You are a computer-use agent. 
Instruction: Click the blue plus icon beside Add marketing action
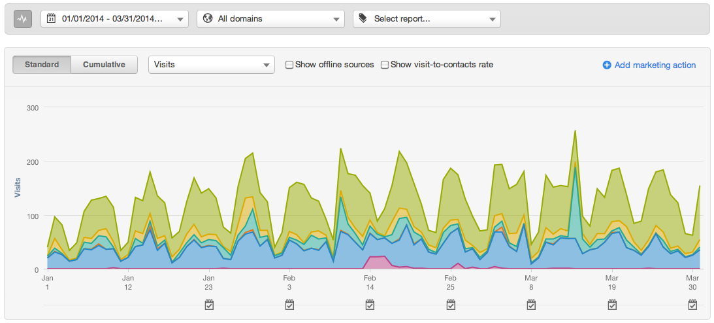(606, 65)
